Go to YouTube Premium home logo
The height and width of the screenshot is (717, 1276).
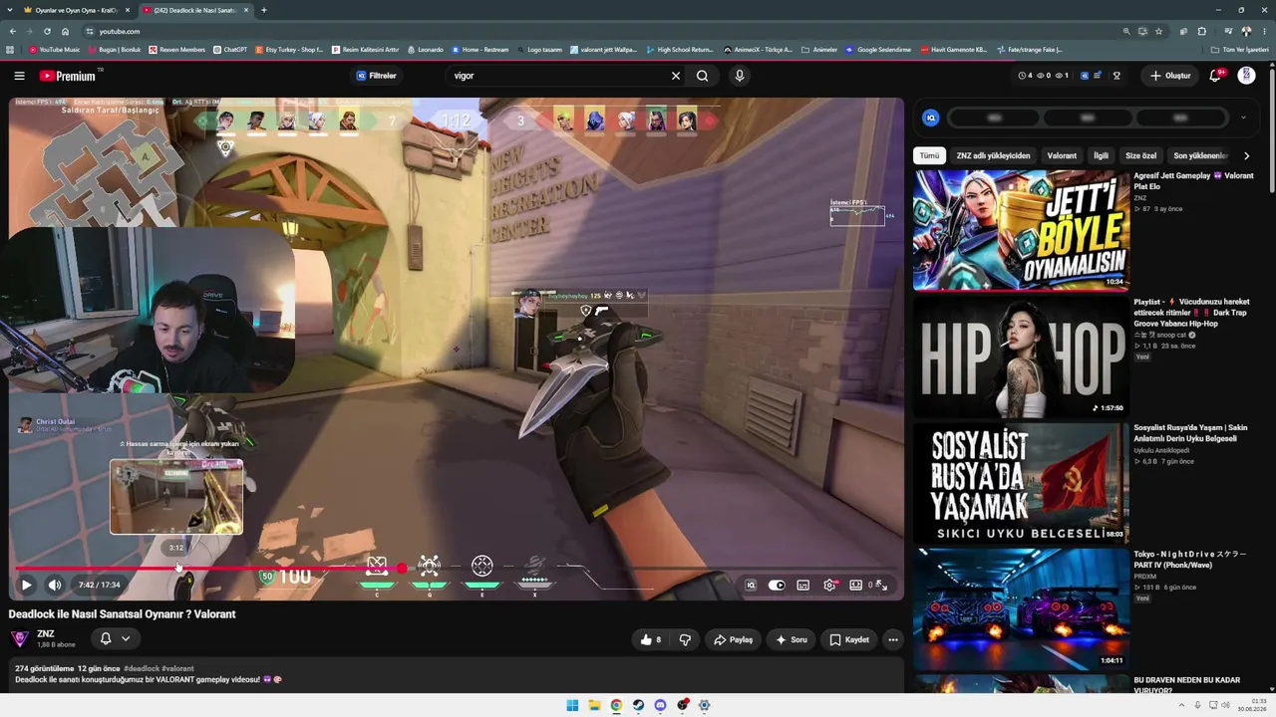click(68, 76)
